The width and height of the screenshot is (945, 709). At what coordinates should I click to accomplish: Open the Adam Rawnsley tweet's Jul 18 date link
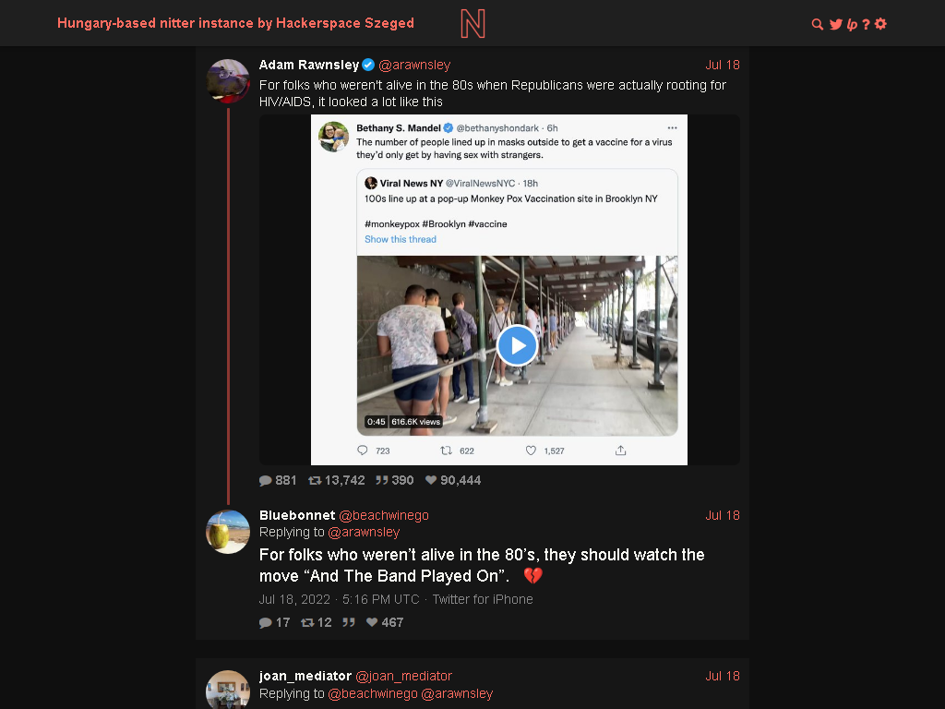point(723,66)
